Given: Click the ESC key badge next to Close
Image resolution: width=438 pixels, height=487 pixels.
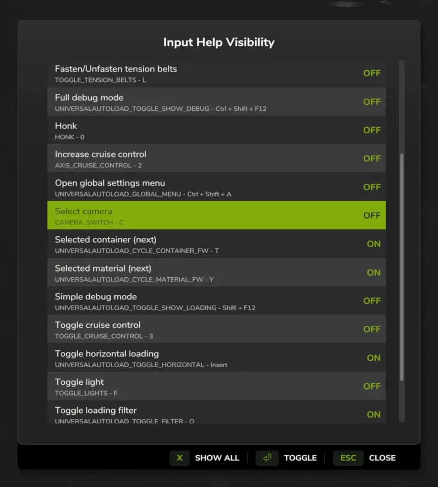Looking at the screenshot, I should [x=348, y=458].
